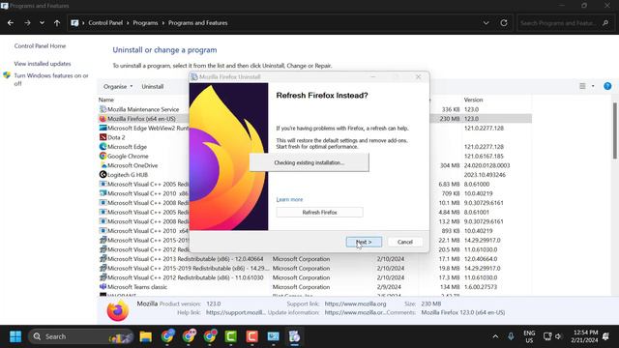Select the Microsoft Edge entry

click(314, 147)
